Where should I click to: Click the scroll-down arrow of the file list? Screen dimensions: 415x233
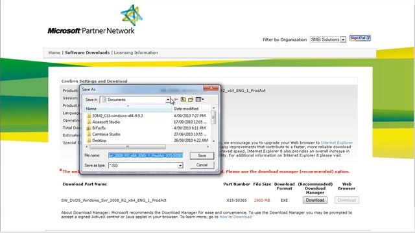(x=213, y=141)
